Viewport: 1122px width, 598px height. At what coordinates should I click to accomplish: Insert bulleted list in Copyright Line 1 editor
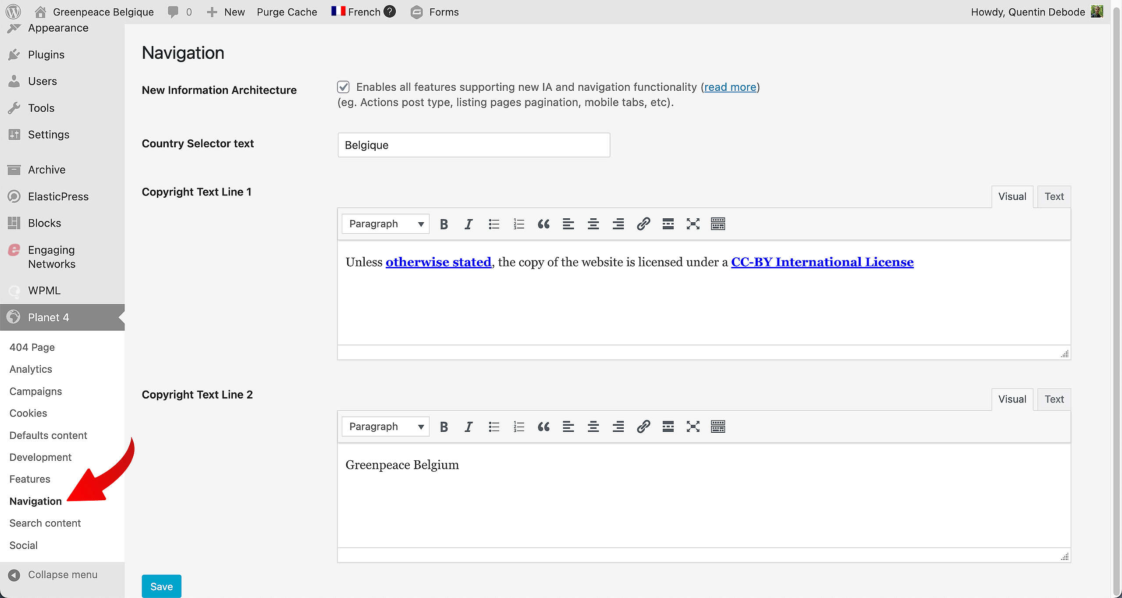494,224
